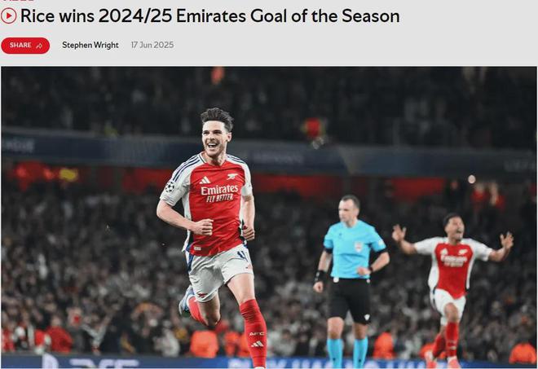Image resolution: width=538 pixels, height=369 pixels.
Task: Click the Emirates Fly Better logo on jersey
Action: [219, 193]
